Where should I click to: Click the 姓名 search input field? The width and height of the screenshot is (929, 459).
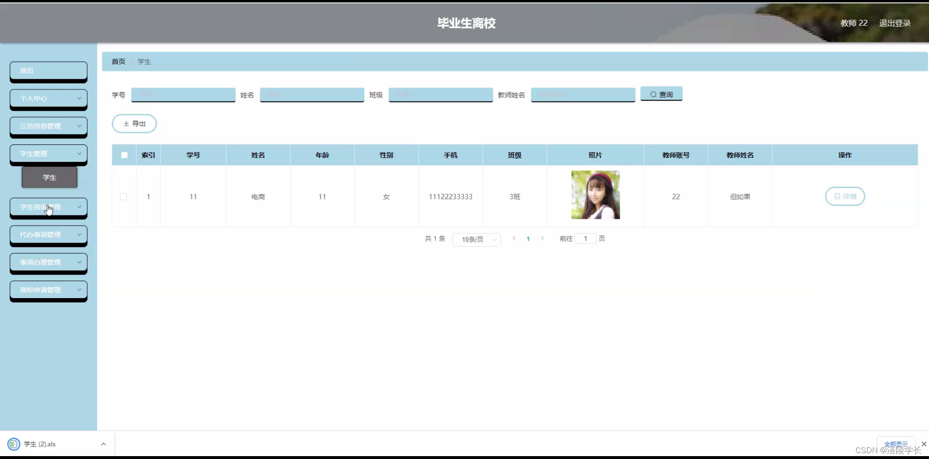pos(312,95)
